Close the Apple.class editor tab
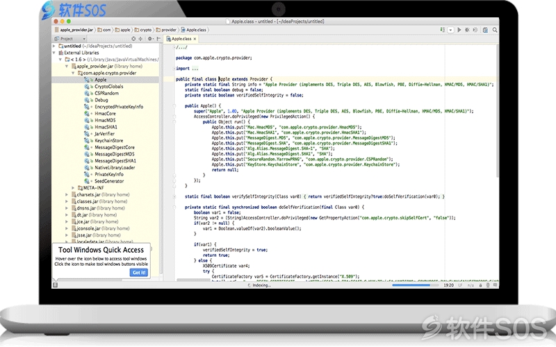 [195, 39]
